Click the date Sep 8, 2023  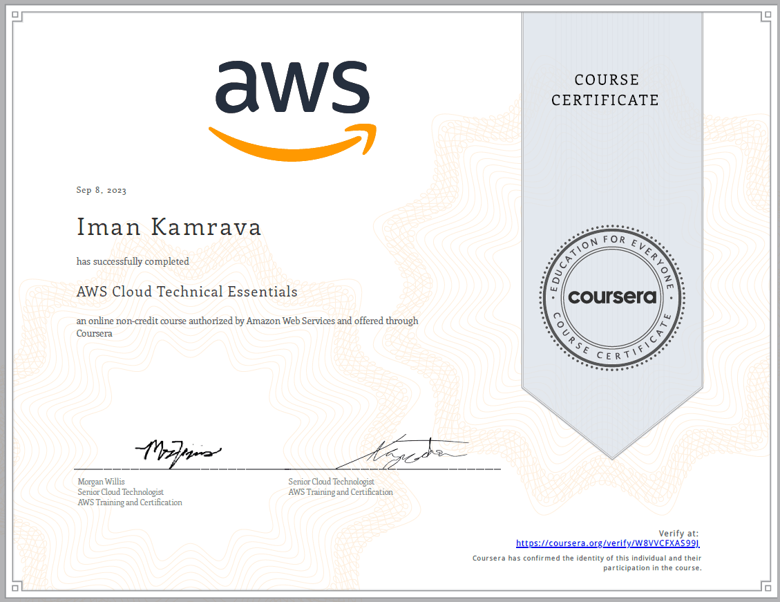tap(102, 190)
